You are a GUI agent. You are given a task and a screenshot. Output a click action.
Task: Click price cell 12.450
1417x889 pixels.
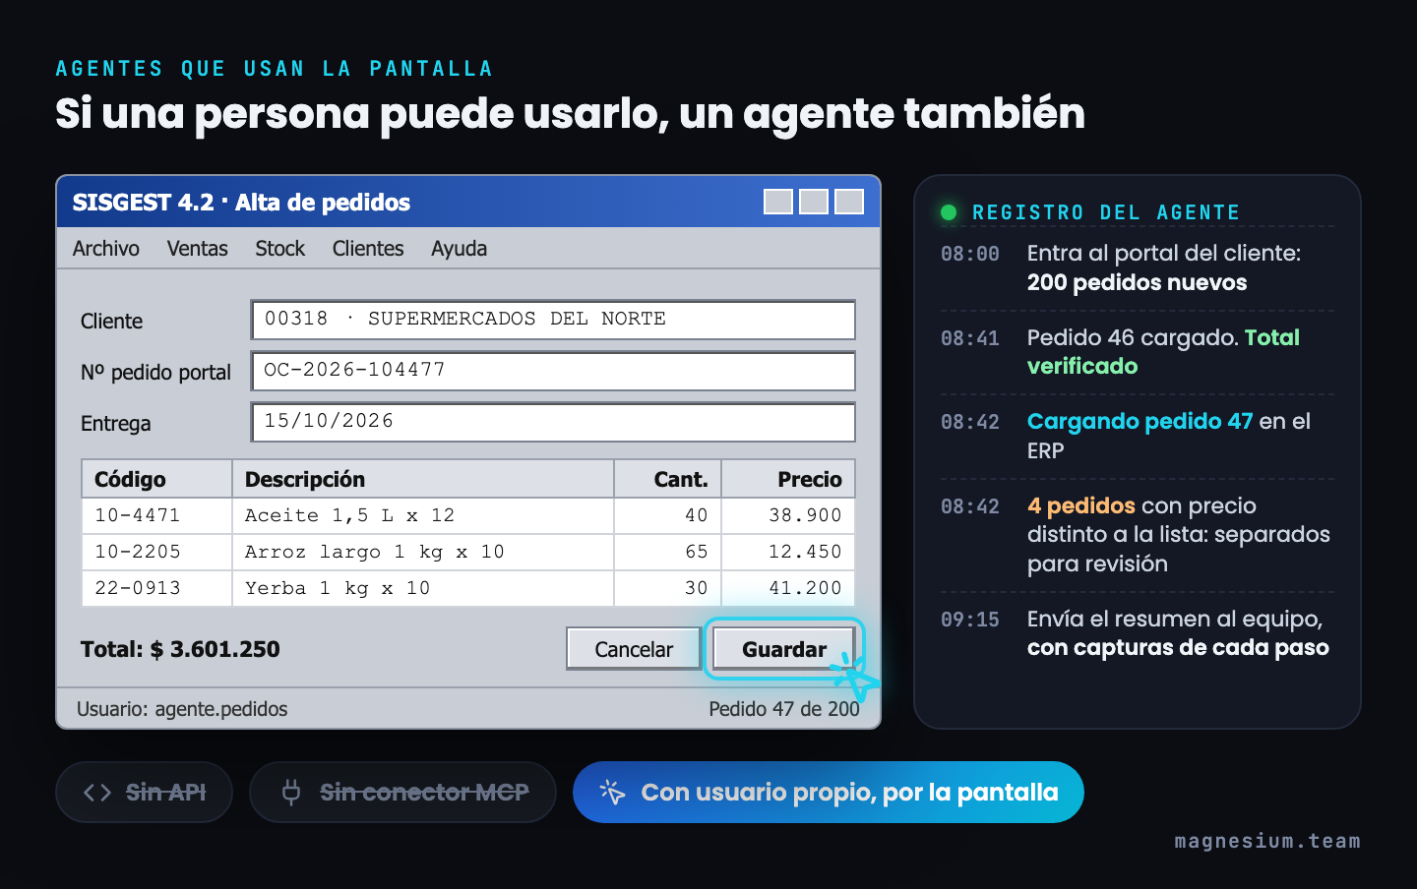(788, 552)
